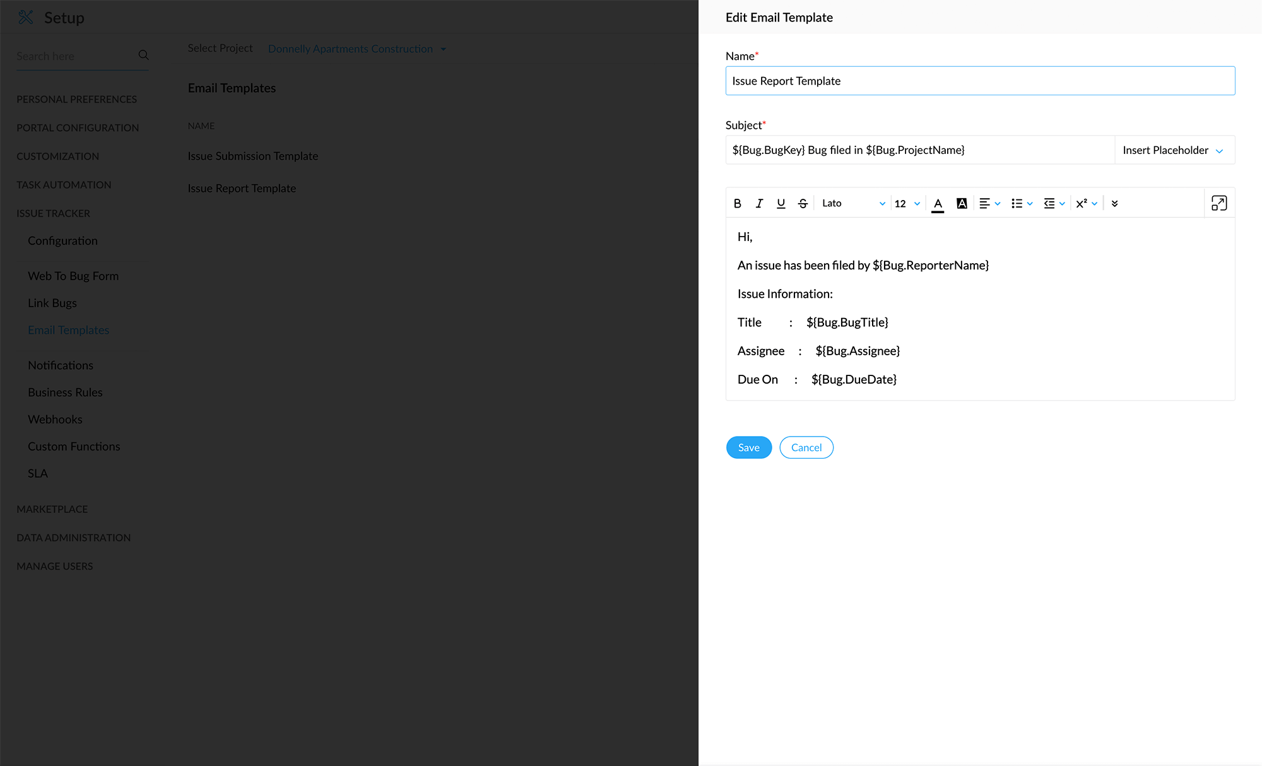Open font size 12 dropdown
This screenshot has height=766, width=1262.
[907, 203]
